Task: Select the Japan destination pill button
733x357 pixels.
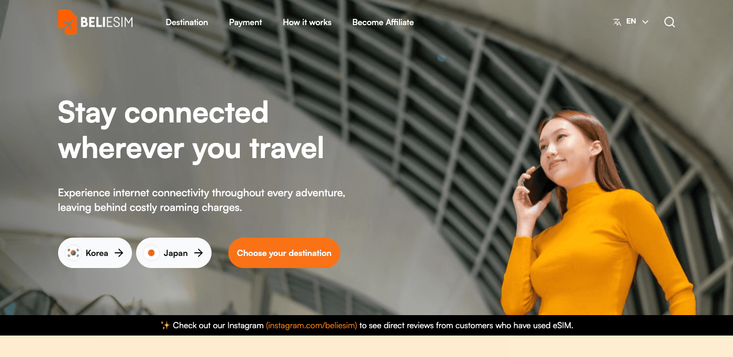Action: (x=174, y=253)
